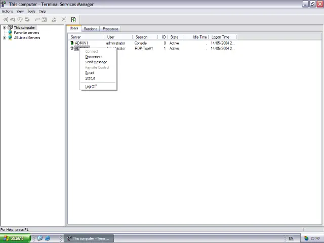The width and height of the screenshot is (324, 243).
Task: Click the Terminal Services Manager title bar icon
Action: pos(4,4)
